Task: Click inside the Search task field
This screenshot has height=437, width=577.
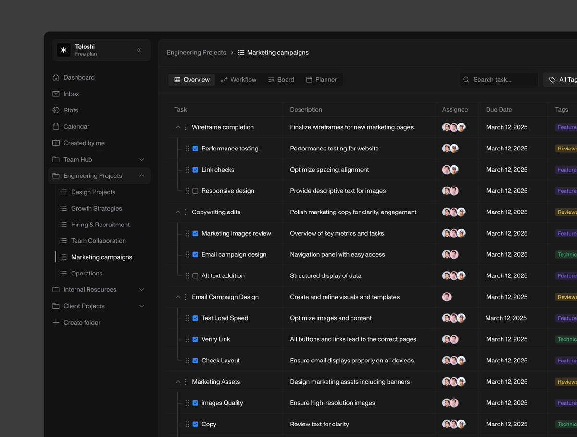Action: [495, 79]
